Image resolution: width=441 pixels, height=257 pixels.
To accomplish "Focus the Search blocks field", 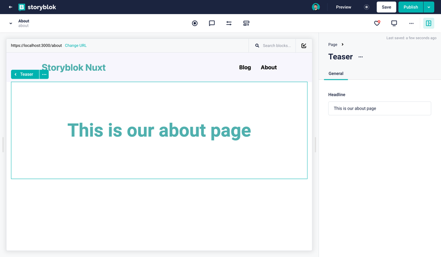I will 277,46.
